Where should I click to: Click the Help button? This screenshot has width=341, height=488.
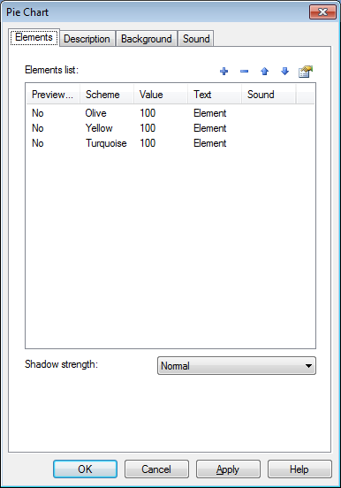tap(299, 469)
